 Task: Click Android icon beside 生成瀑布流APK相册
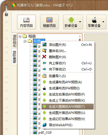[44, 82]
